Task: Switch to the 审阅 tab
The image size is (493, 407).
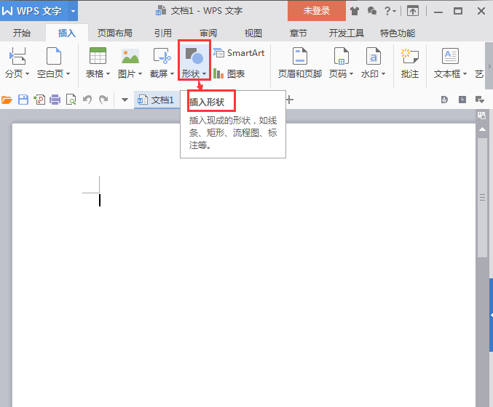Action: click(x=208, y=33)
